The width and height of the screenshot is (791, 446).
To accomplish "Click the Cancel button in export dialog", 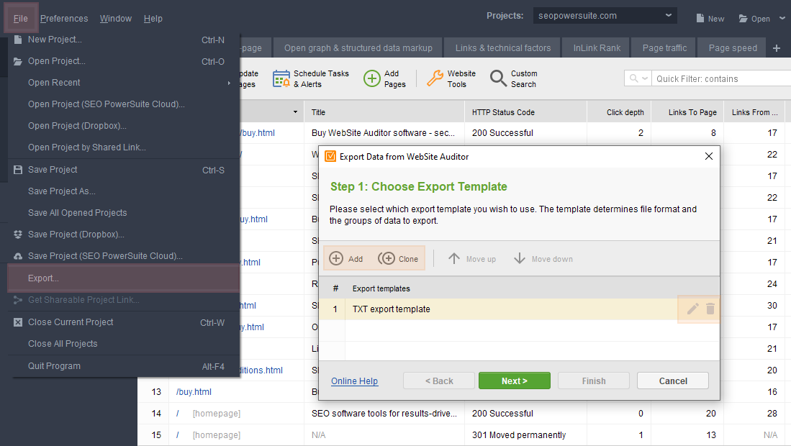I will point(673,381).
